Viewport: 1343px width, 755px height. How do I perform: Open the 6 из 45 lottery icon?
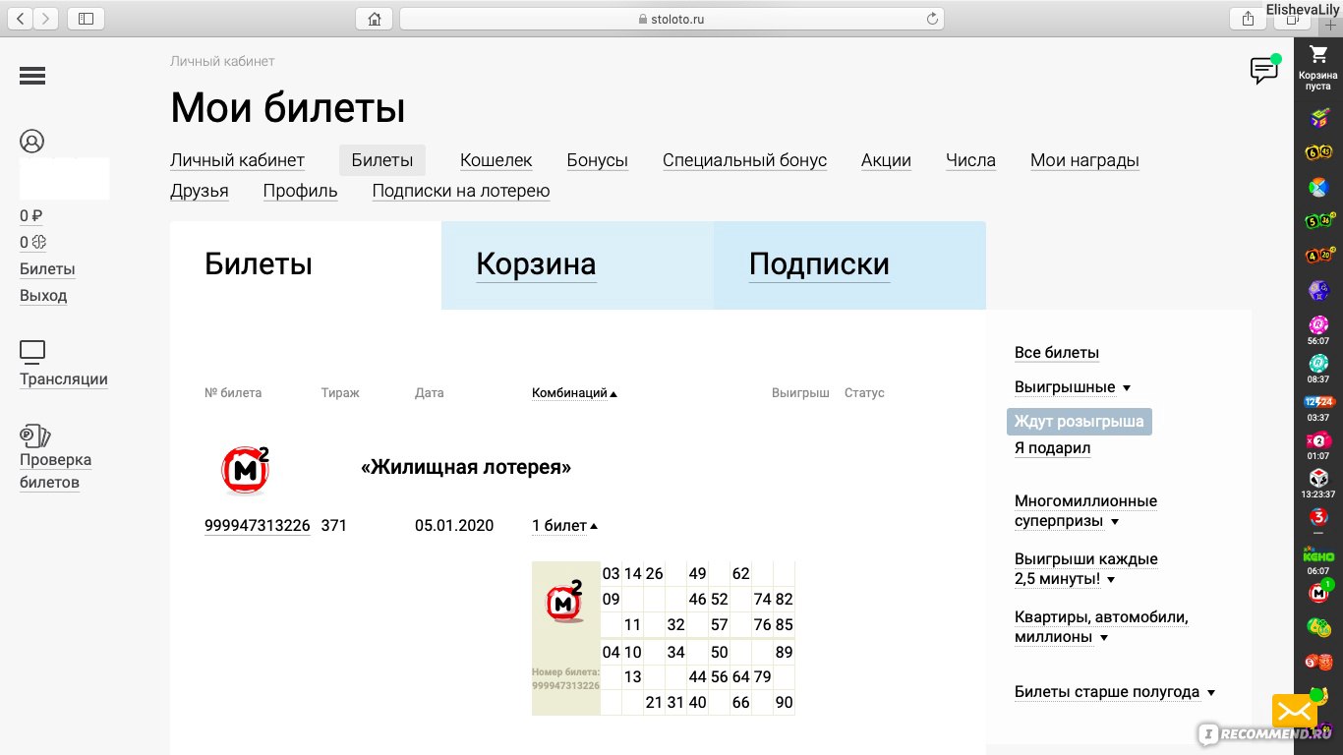[1318, 152]
